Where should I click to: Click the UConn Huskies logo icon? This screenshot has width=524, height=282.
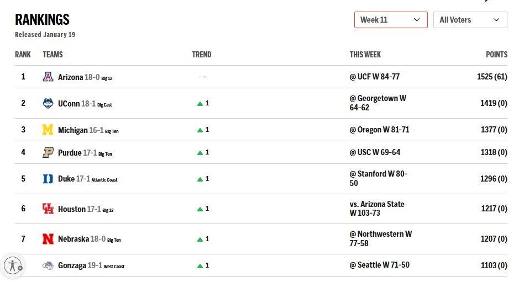(x=48, y=103)
